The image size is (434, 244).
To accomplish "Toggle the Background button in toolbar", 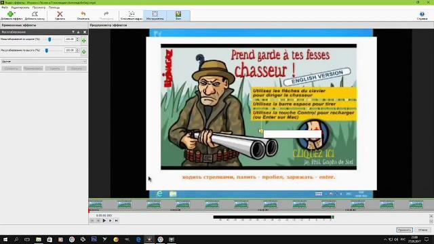I will [178, 15].
